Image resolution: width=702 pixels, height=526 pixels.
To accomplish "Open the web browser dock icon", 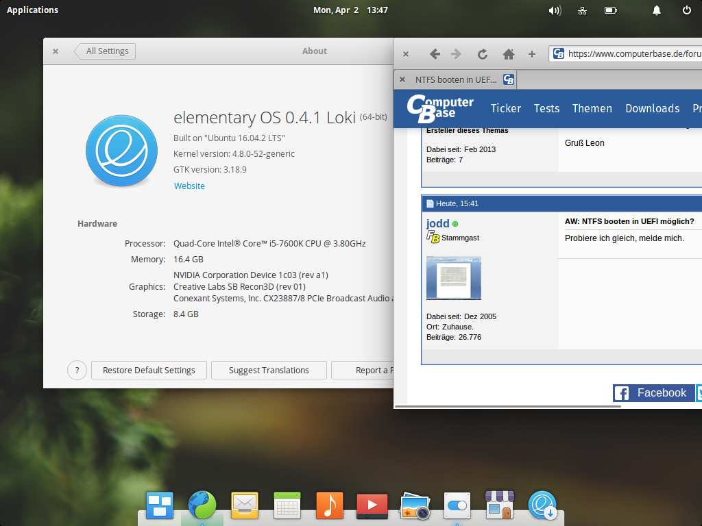I will (x=202, y=505).
